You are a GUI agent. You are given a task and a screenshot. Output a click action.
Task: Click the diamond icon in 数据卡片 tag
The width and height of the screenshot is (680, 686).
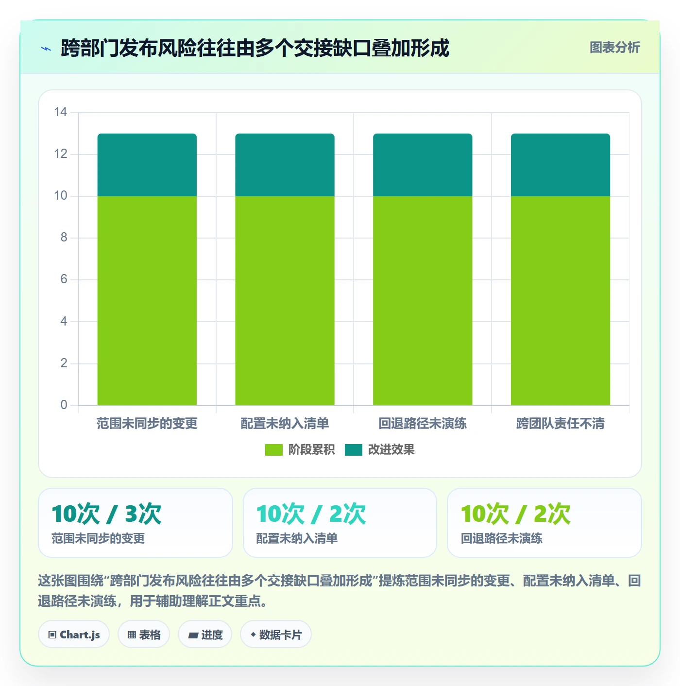tap(253, 635)
